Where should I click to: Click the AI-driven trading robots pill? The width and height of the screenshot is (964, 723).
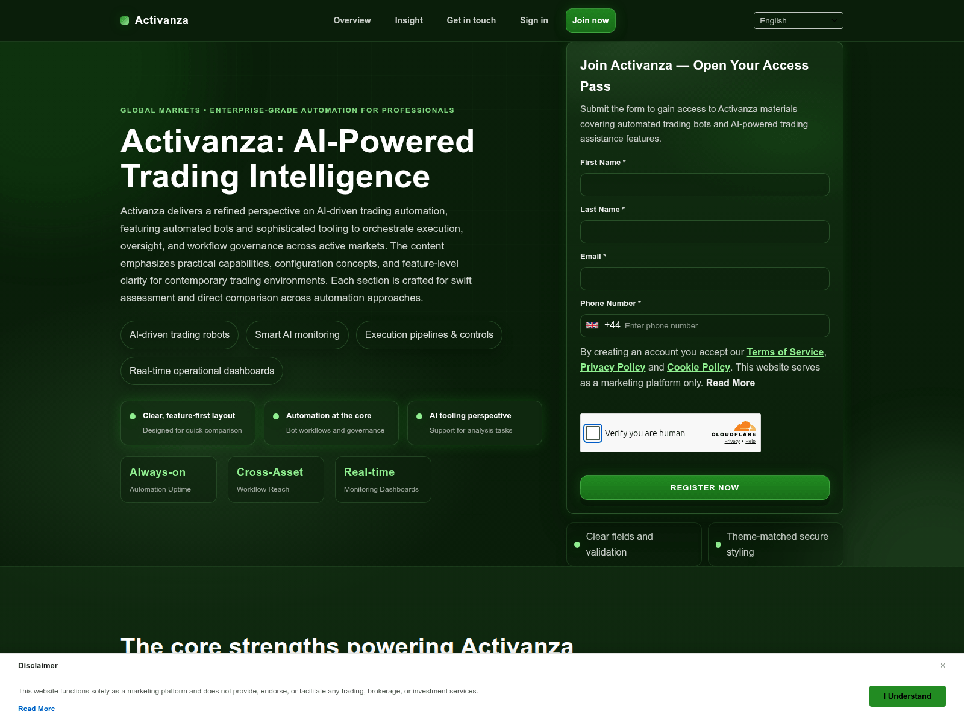(180, 335)
